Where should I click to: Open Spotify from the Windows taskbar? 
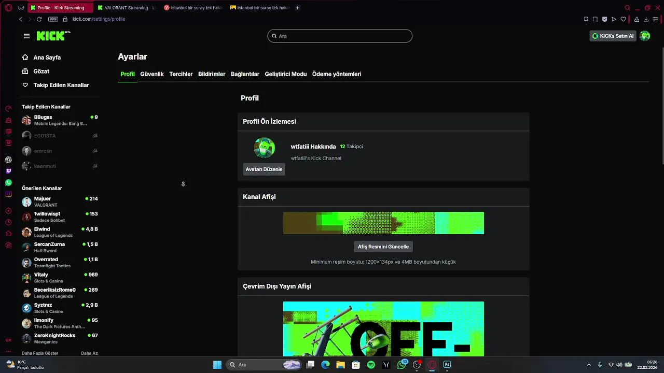[371, 365]
